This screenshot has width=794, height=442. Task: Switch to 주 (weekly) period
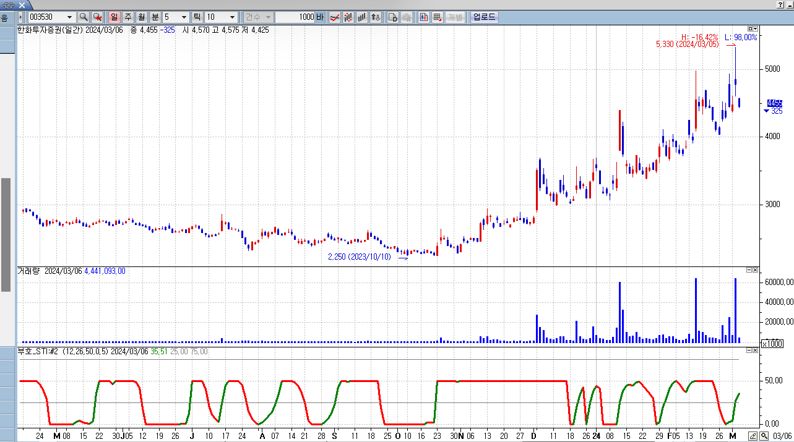[128, 17]
